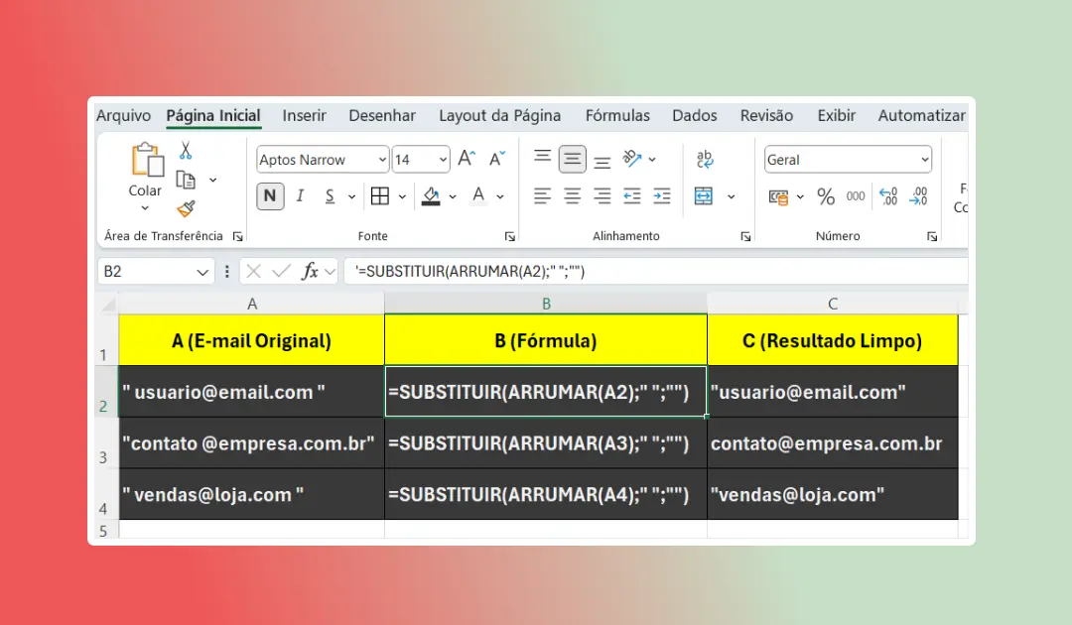Center text horizontally in cell
The height and width of the screenshot is (625, 1072).
(x=573, y=196)
